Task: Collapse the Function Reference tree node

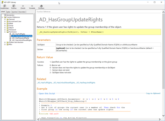Action: tap(2, 17)
